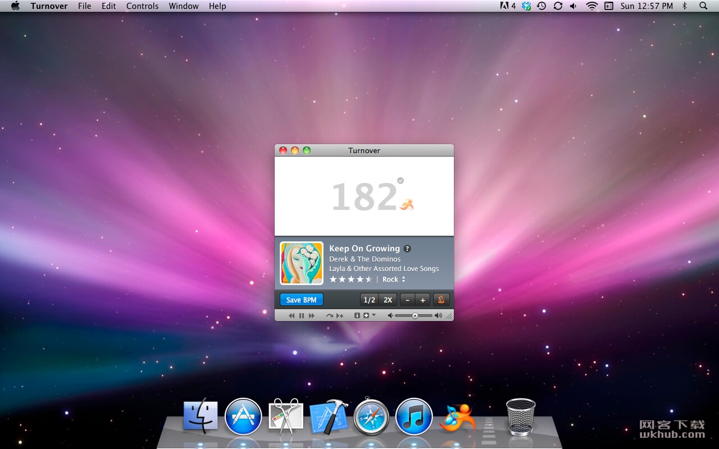Click the Wi-Fi menu bar icon
This screenshot has width=719, height=449.
[592, 6]
